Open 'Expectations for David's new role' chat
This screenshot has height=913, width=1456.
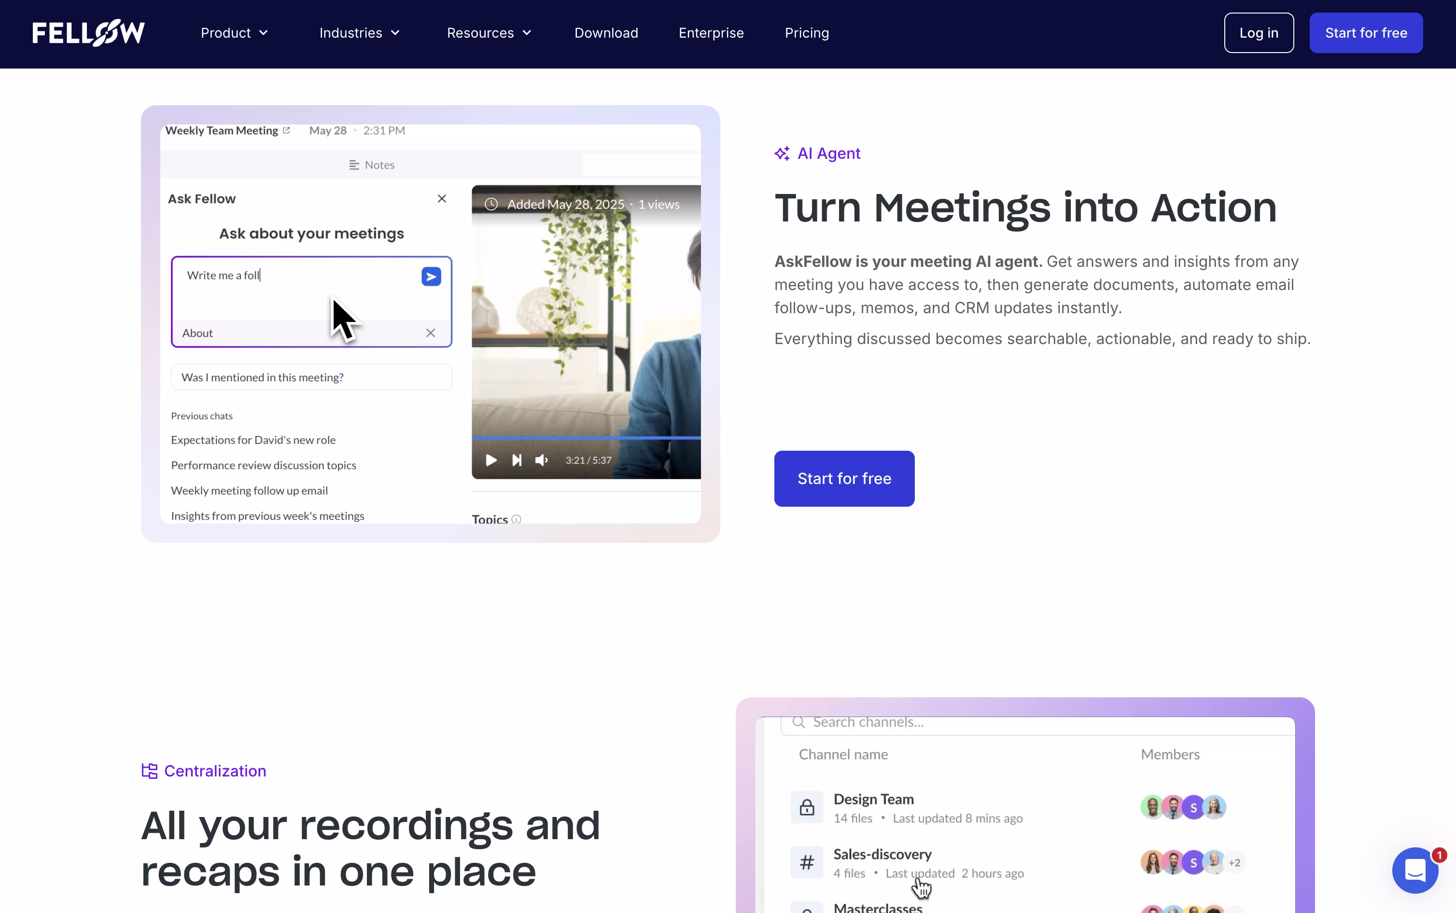(253, 440)
